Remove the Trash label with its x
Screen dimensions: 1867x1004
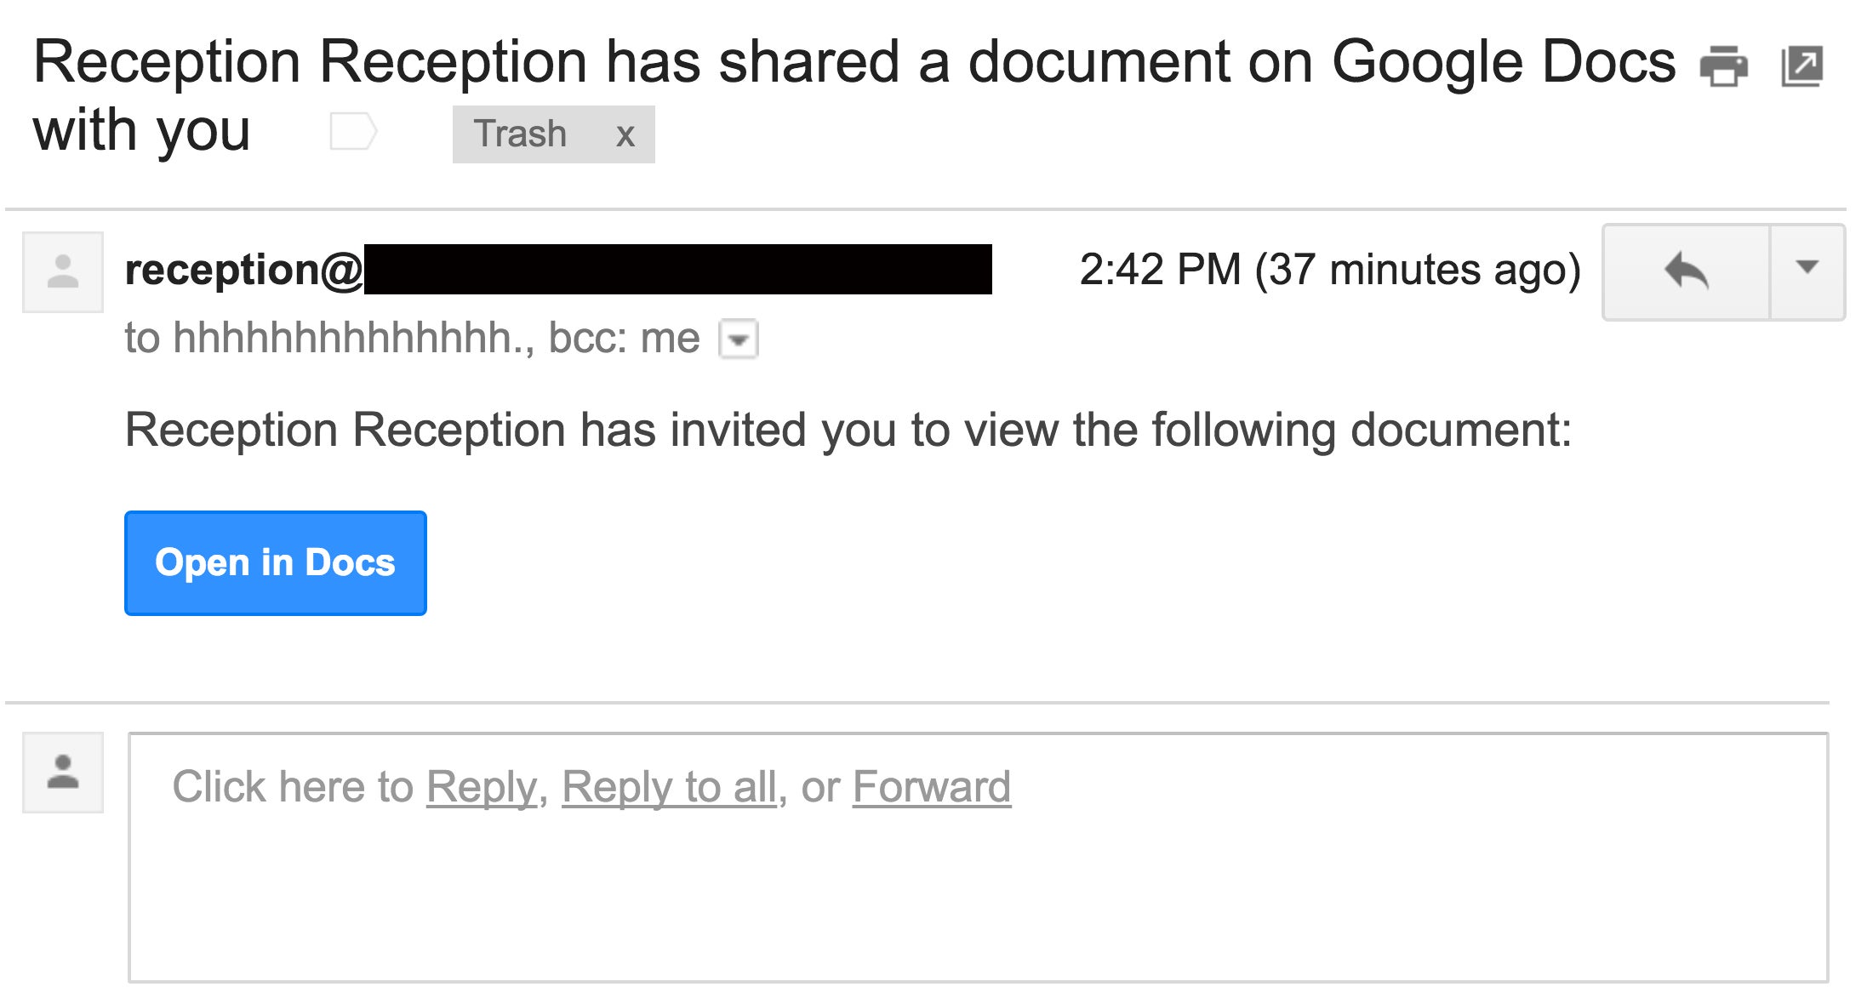click(x=625, y=135)
